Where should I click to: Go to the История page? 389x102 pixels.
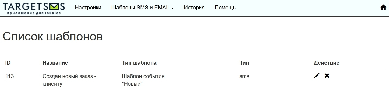coord(194,8)
